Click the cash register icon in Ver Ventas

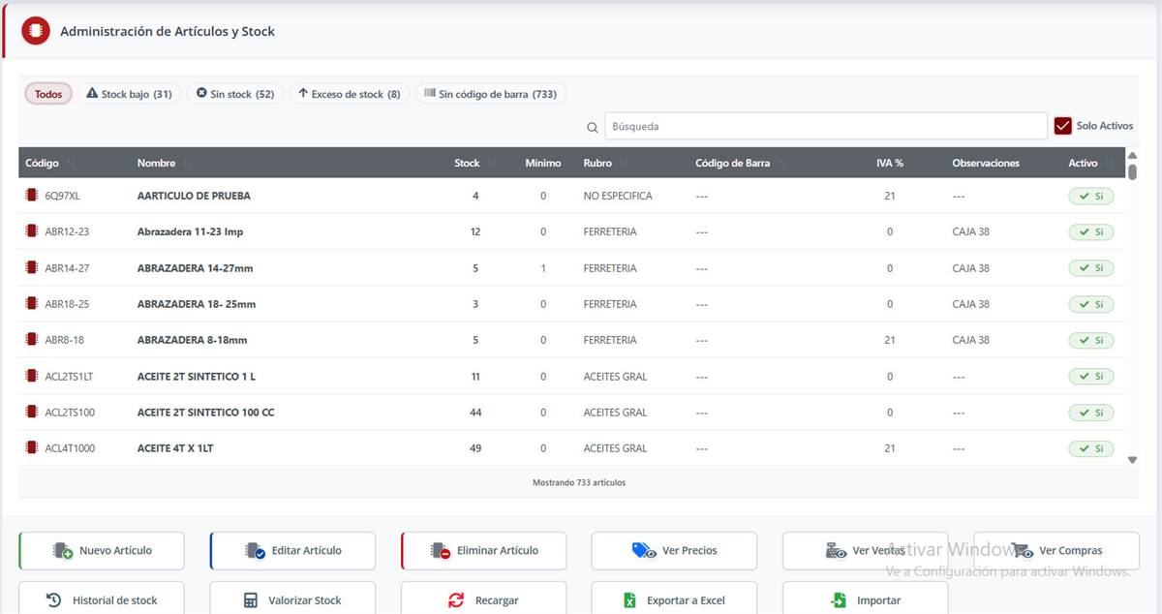(x=836, y=550)
